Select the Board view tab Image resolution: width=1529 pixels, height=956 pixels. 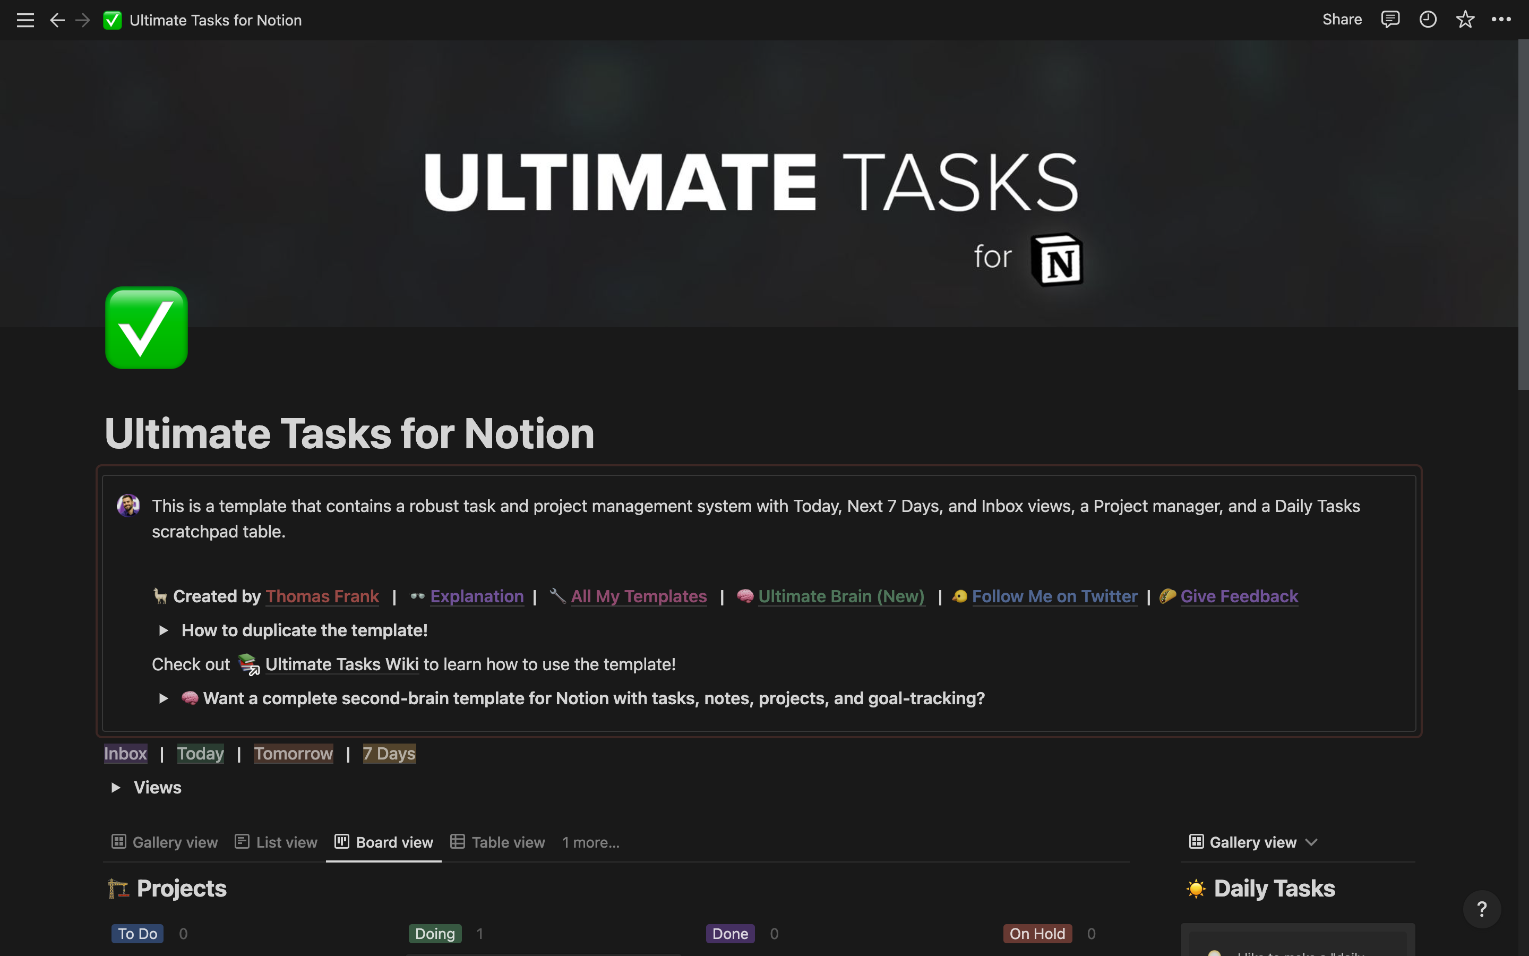coord(383,842)
